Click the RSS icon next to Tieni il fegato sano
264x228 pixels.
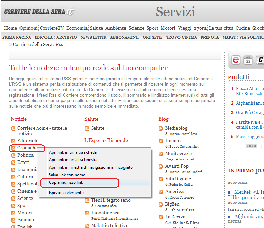click(87, 201)
